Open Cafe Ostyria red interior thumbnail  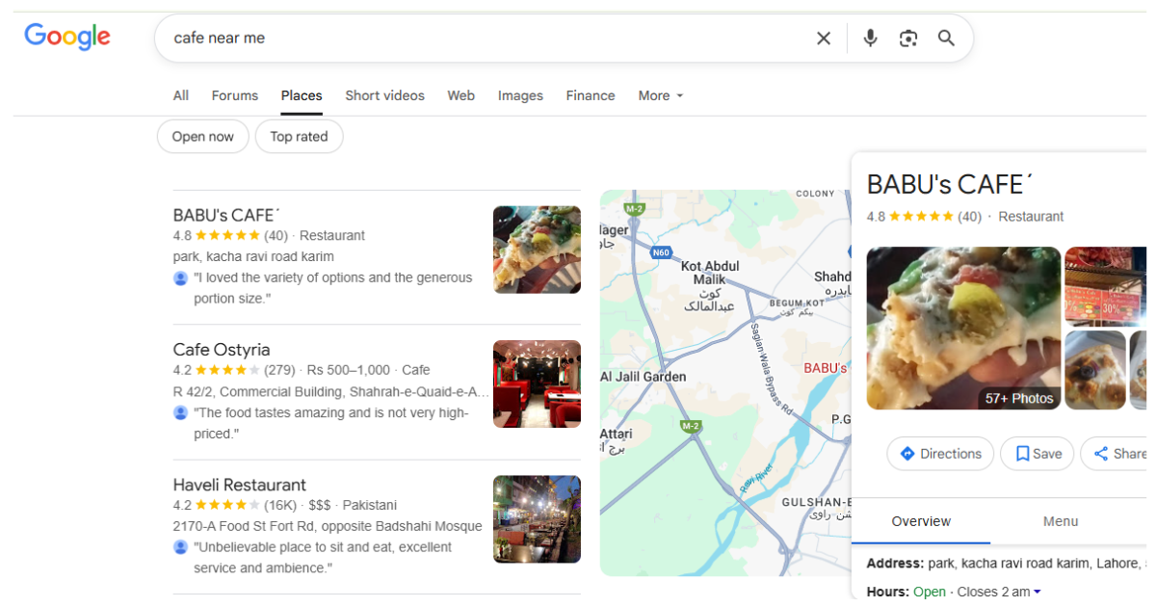pyautogui.click(x=537, y=384)
